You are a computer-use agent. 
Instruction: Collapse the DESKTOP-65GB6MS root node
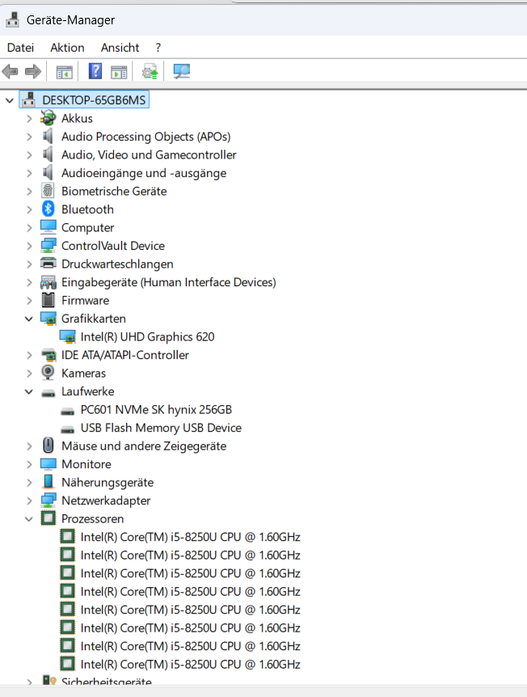[10, 100]
